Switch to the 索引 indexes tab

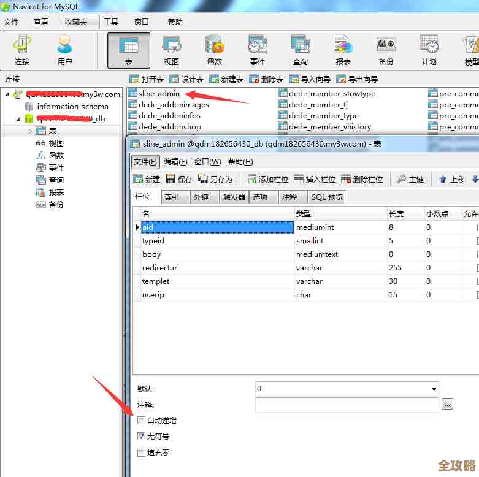(174, 197)
